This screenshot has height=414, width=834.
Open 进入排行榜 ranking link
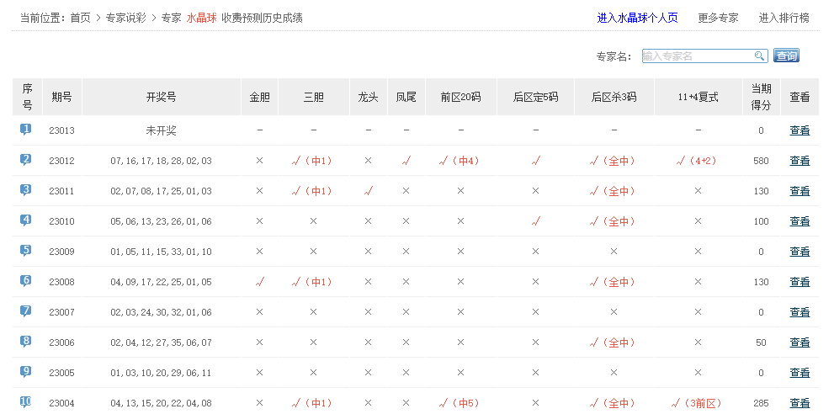(x=784, y=18)
